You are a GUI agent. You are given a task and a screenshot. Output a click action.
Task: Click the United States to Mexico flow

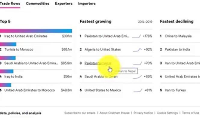point(103,90)
